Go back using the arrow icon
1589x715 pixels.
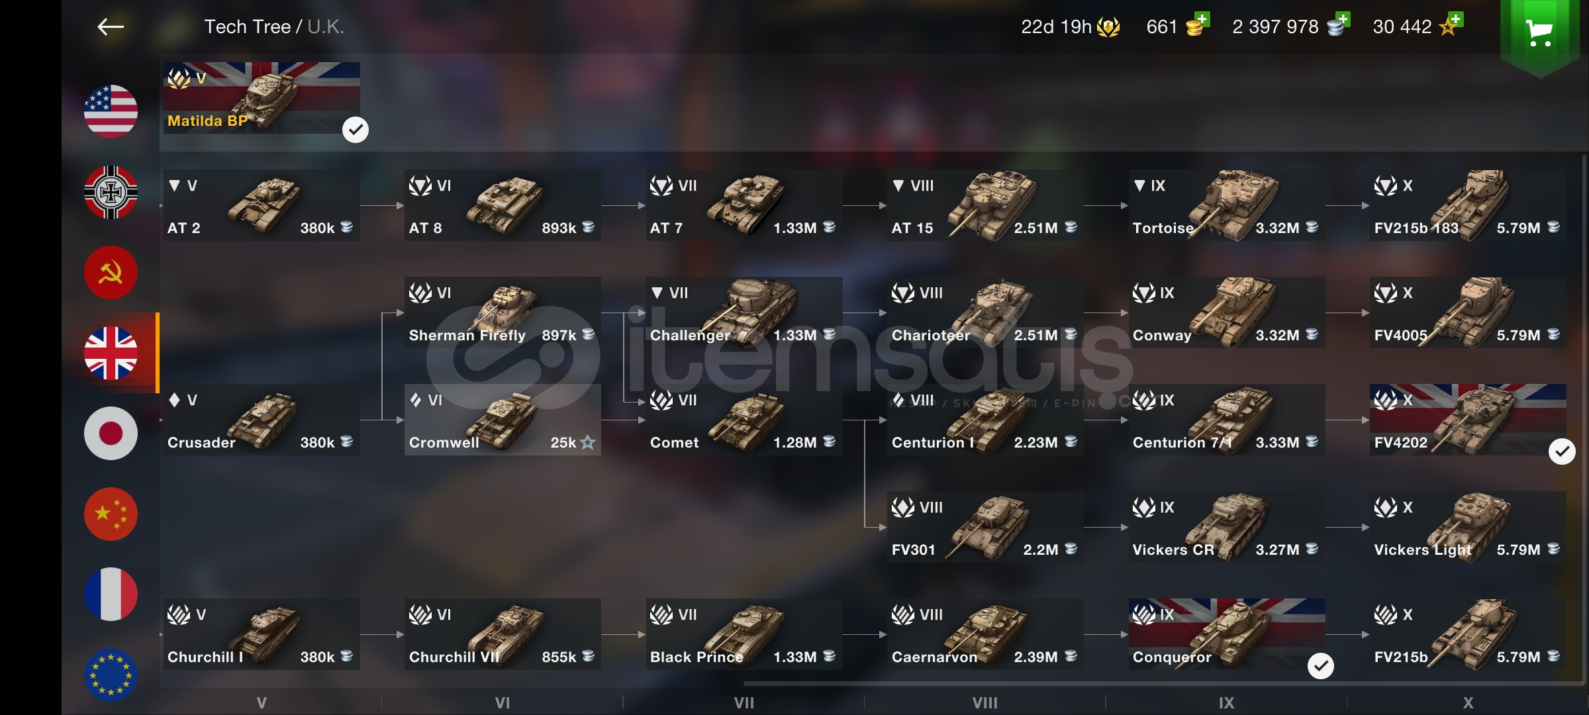coord(111,26)
